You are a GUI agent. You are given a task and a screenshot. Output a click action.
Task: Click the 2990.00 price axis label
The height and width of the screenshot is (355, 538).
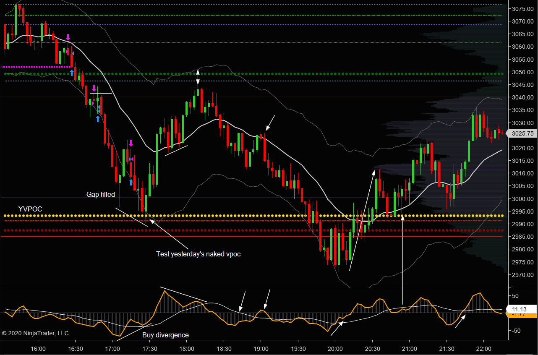point(523,224)
